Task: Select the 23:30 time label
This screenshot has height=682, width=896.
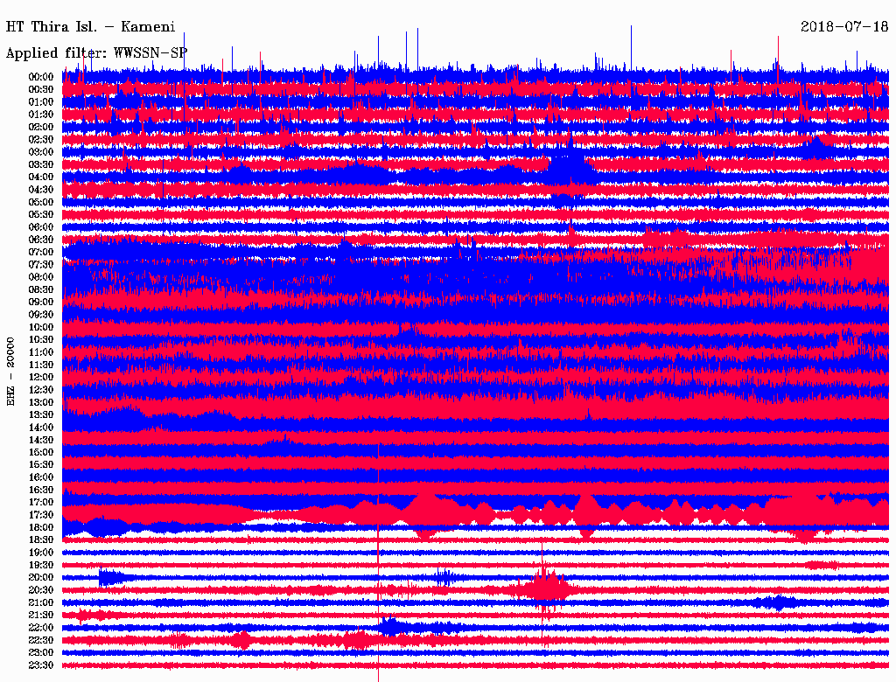Action: [x=41, y=665]
